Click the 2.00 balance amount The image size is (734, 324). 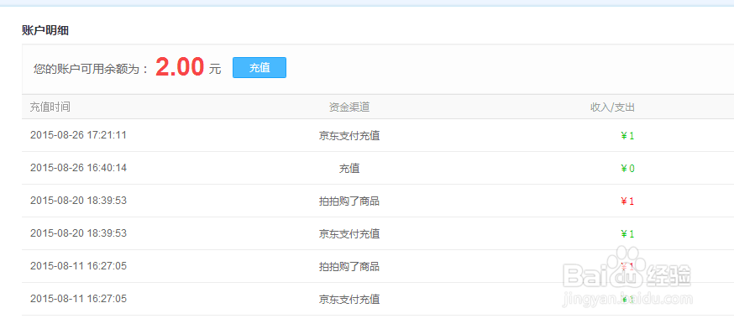pos(180,67)
